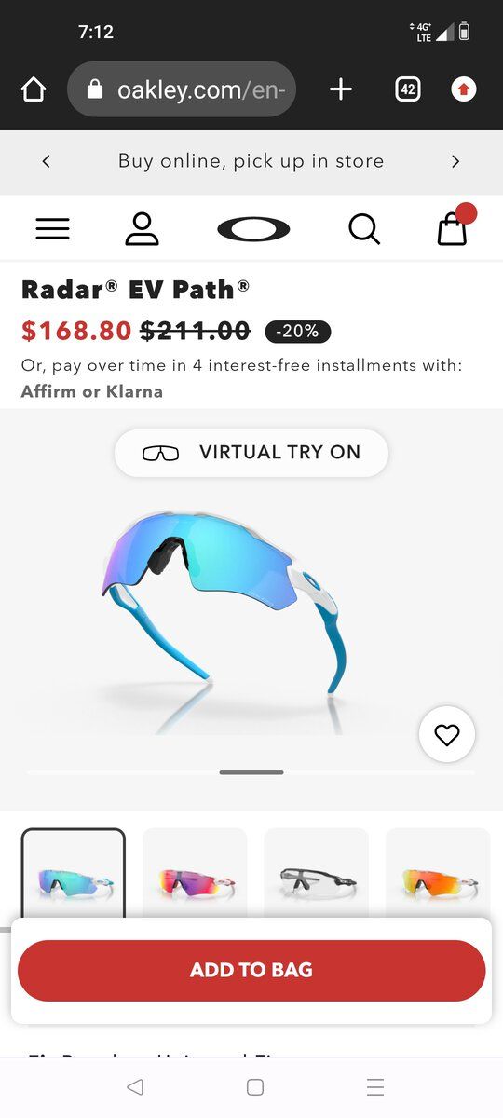Viewport: 503px width, 1118px height.
Task: Show next promo banner message
Action: (x=455, y=161)
